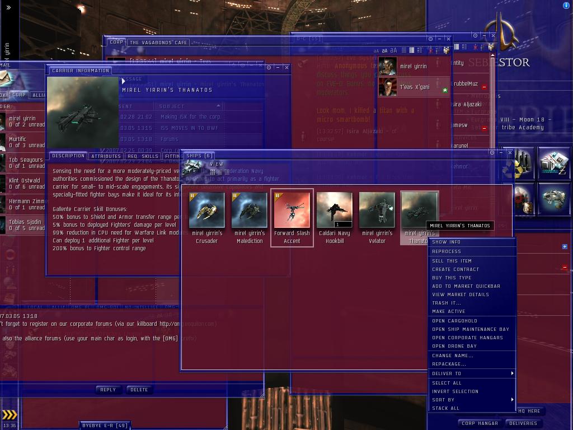The image size is (573, 430).
Task: Click red minus standing icon beside Jamesw
Action: (x=484, y=128)
